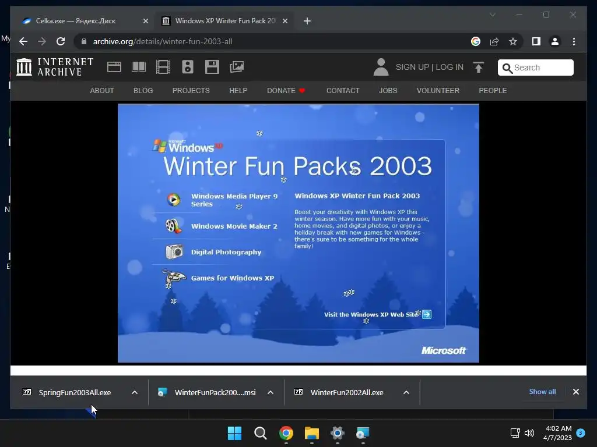This screenshot has width=597, height=447.
Task: Open the Audio speaker icon
Action: (x=187, y=67)
